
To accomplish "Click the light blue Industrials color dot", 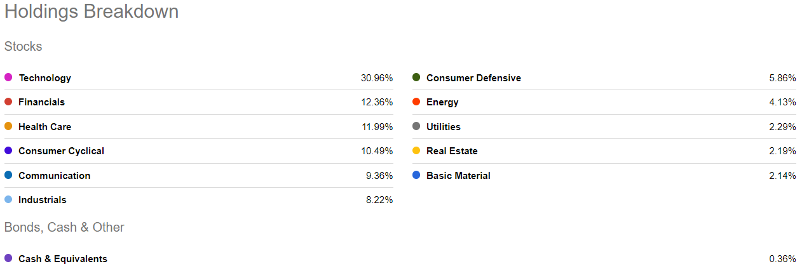I will (8, 199).
